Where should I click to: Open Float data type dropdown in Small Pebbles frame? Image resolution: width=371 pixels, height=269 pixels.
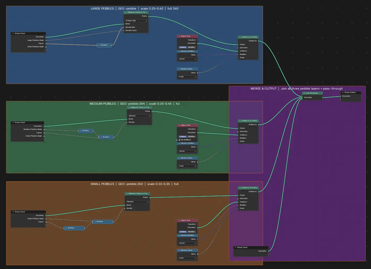[x=187, y=258]
